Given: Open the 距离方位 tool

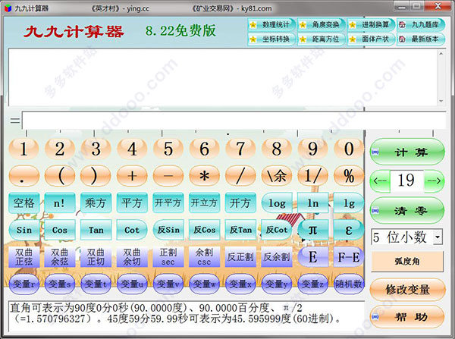Looking at the screenshot, I should pos(322,39).
